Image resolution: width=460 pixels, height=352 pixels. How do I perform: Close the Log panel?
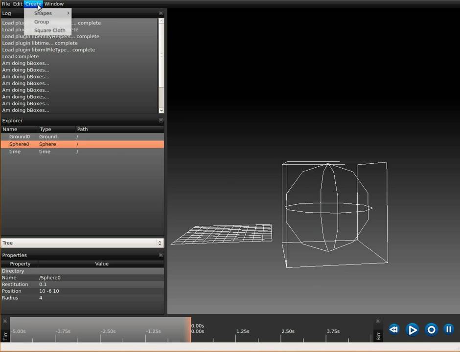tap(161, 13)
